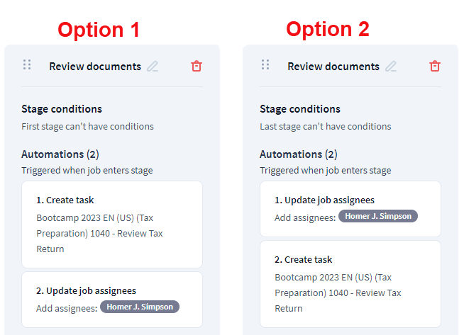Click the red Option 2 label
This screenshot has width=464, height=335.
tap(328, 29)
